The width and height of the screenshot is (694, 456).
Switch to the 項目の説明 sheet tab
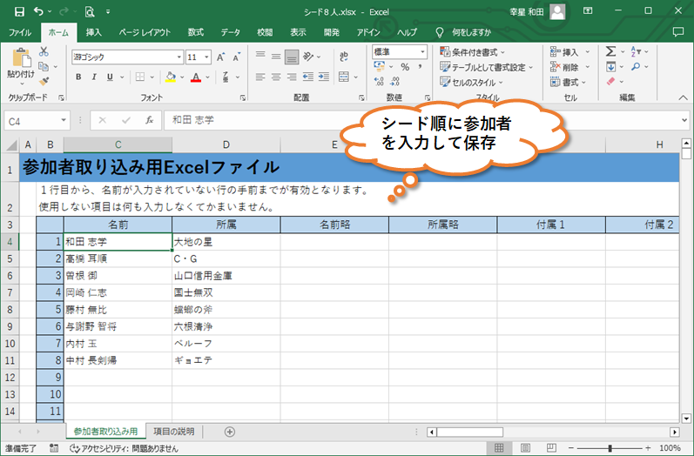[x=173, y=432]
